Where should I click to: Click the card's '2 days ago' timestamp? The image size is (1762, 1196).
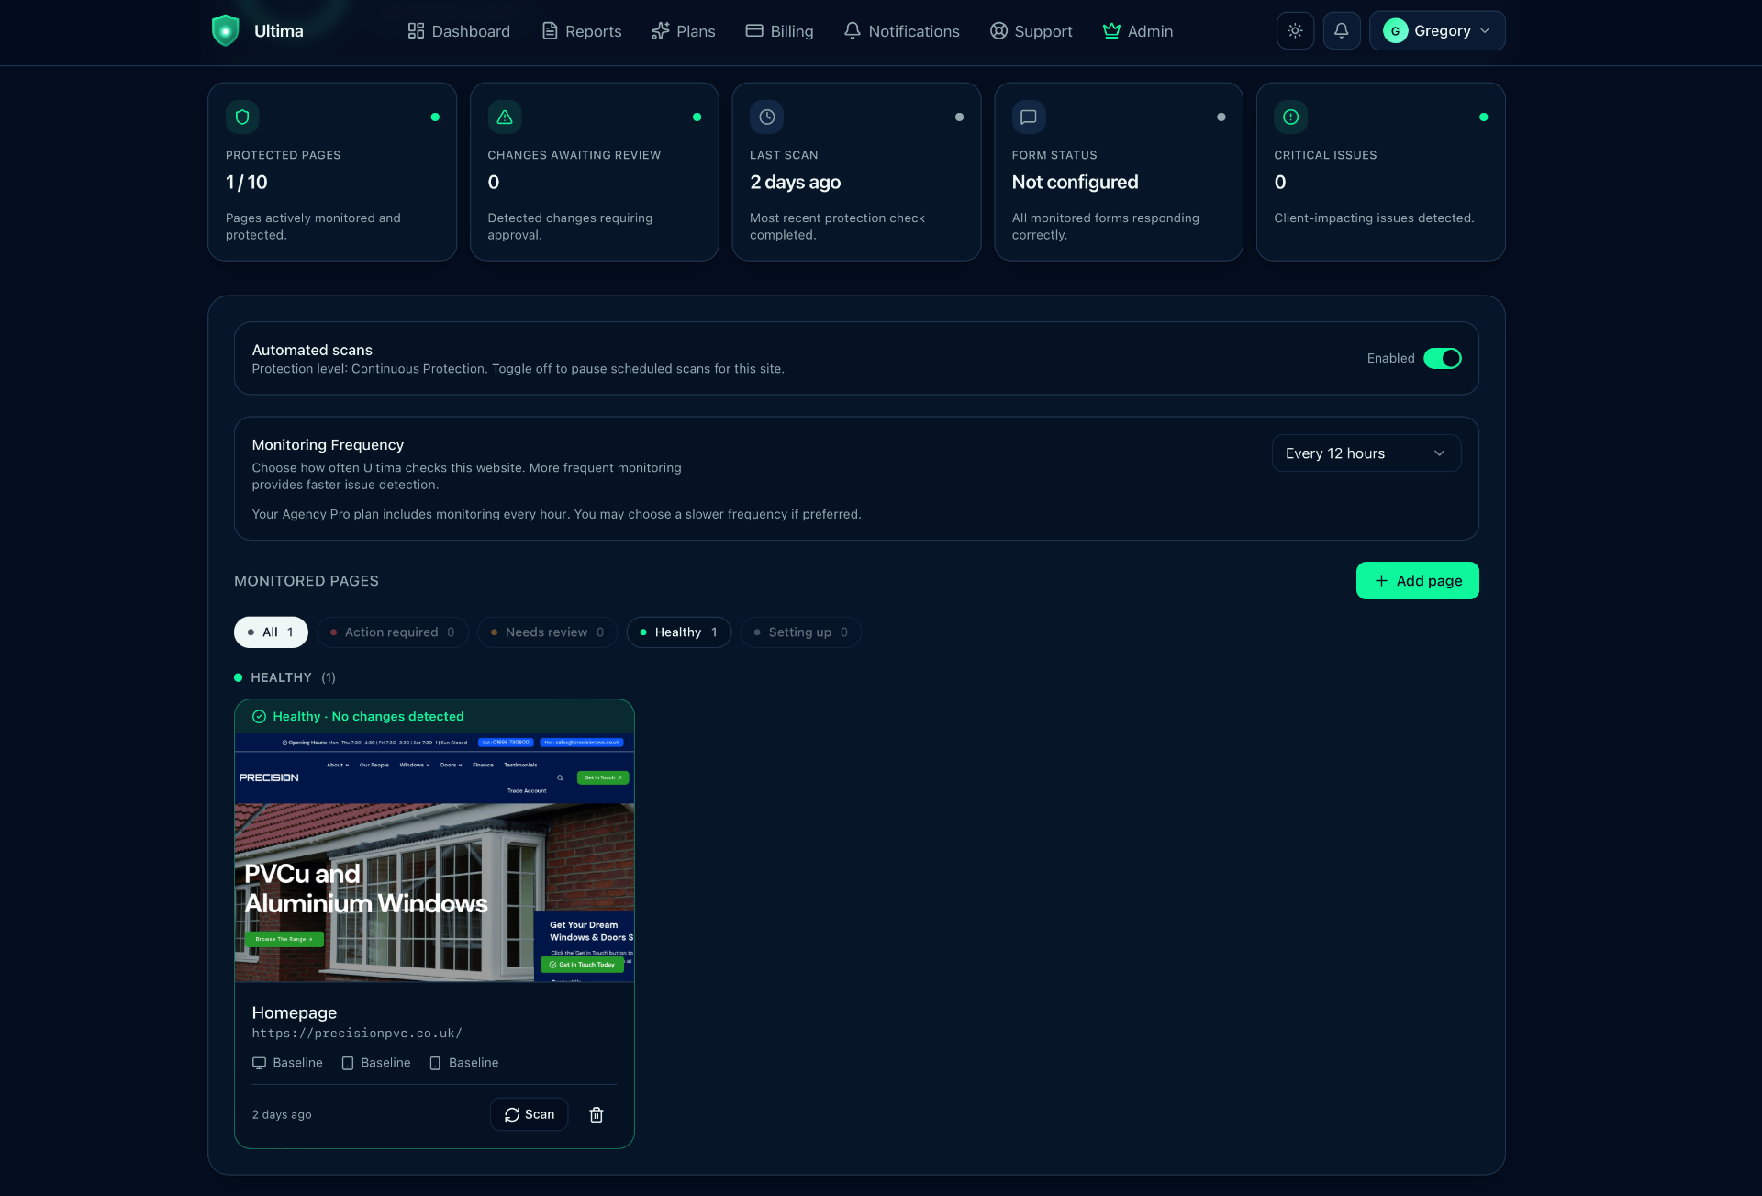[x=282, y=1114]
